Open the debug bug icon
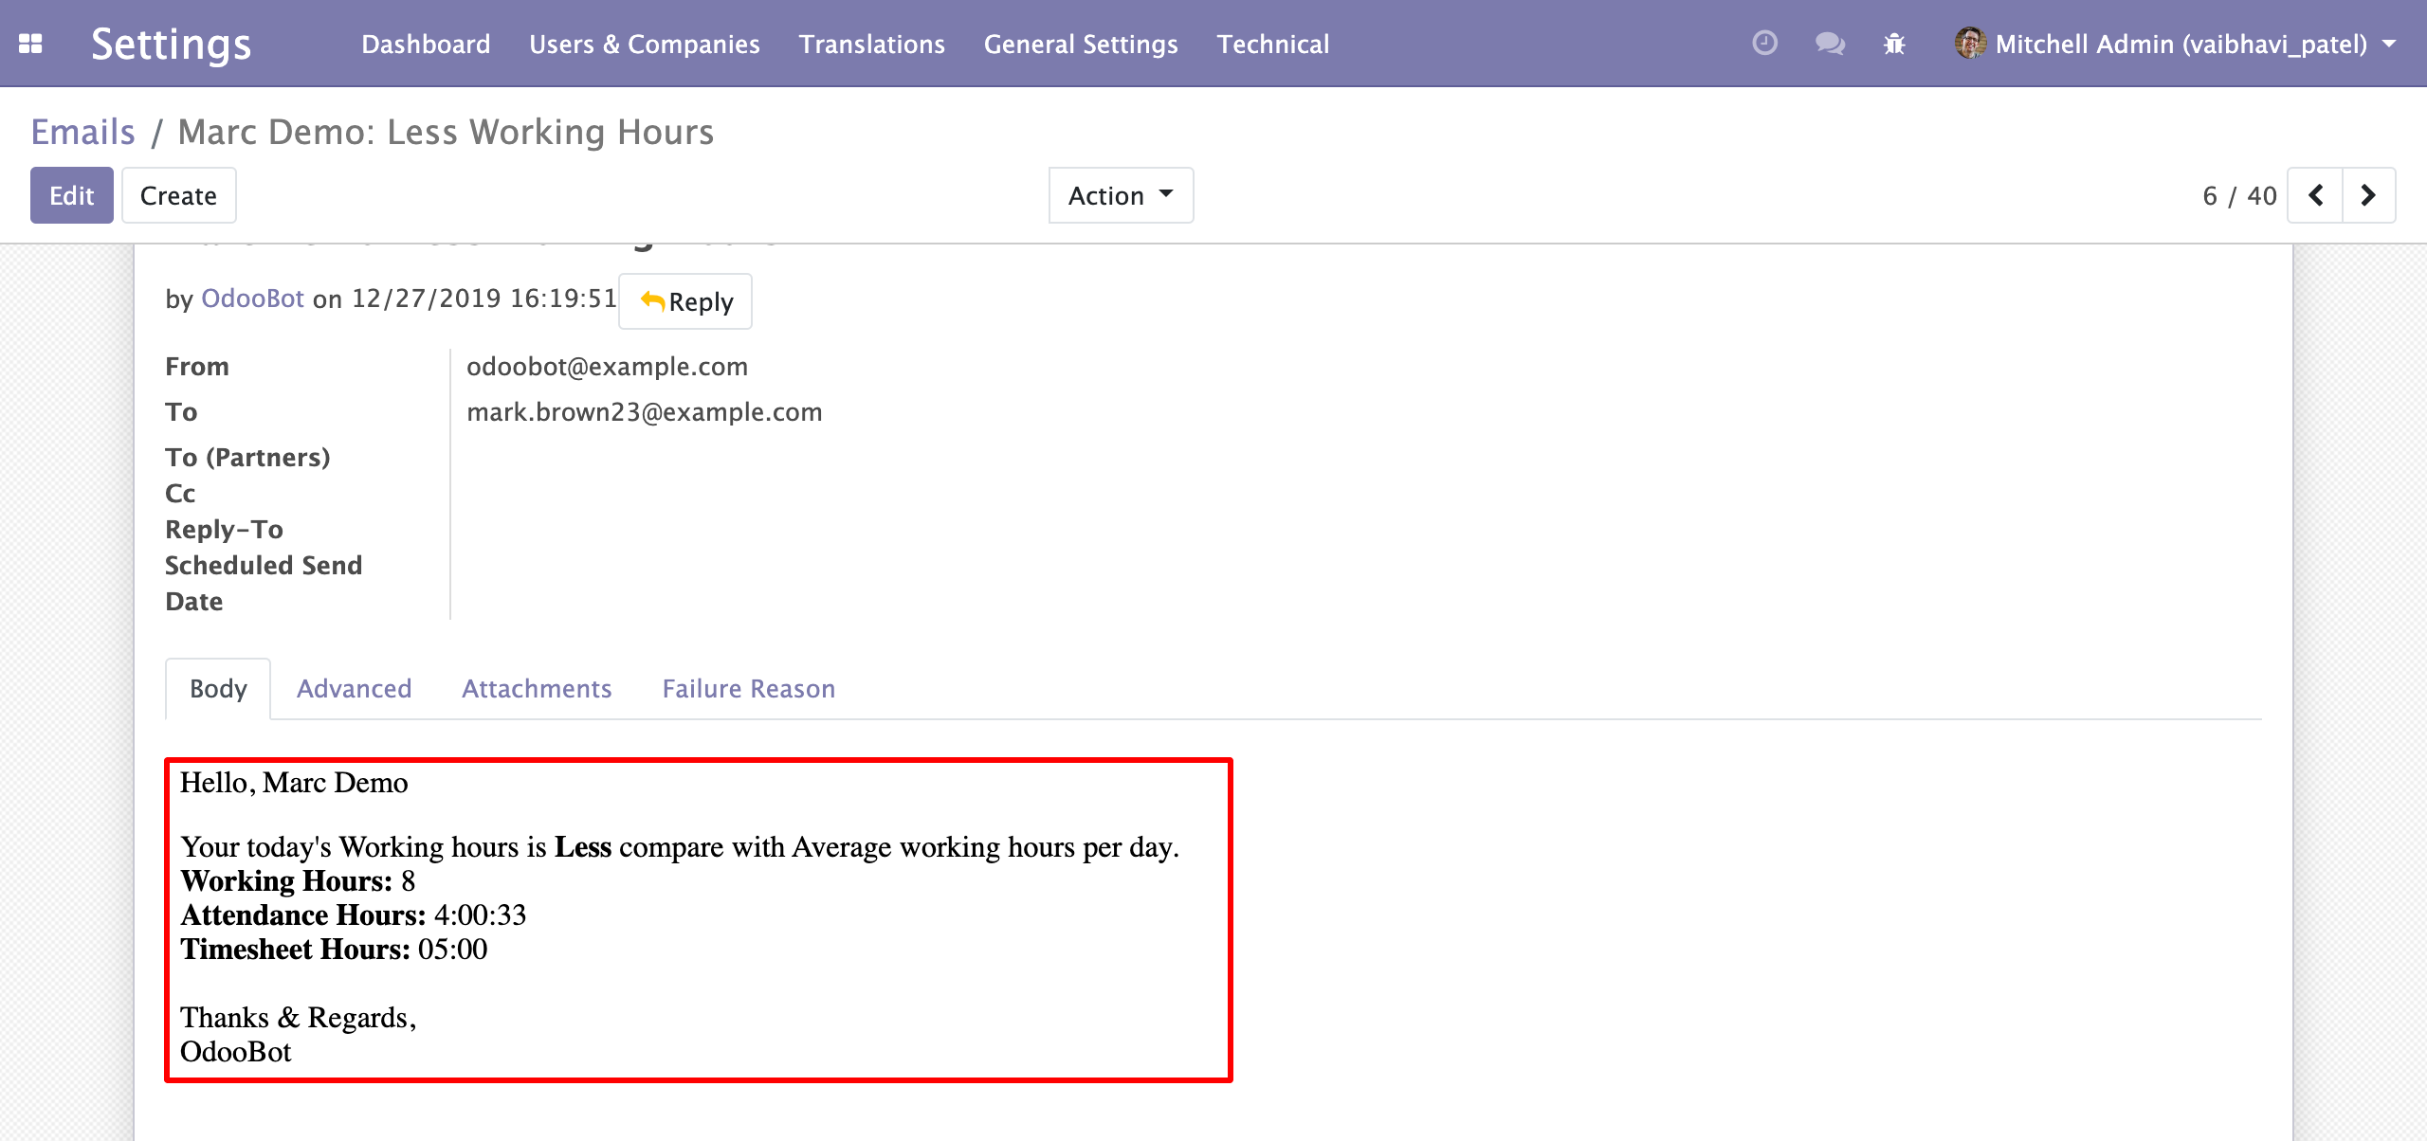This screenshot has width=2427, height=1141. 1894,44
